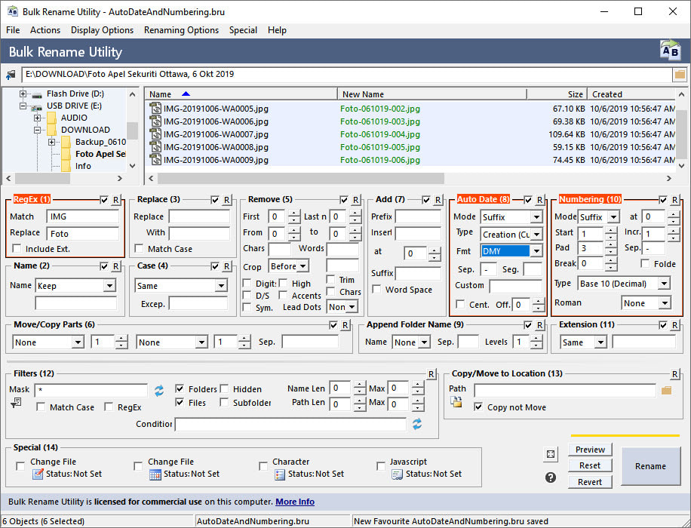Screen dimensions: 691x528
Task: Reset Auto Date (8) with its R button
Action: tap(539, 200)
